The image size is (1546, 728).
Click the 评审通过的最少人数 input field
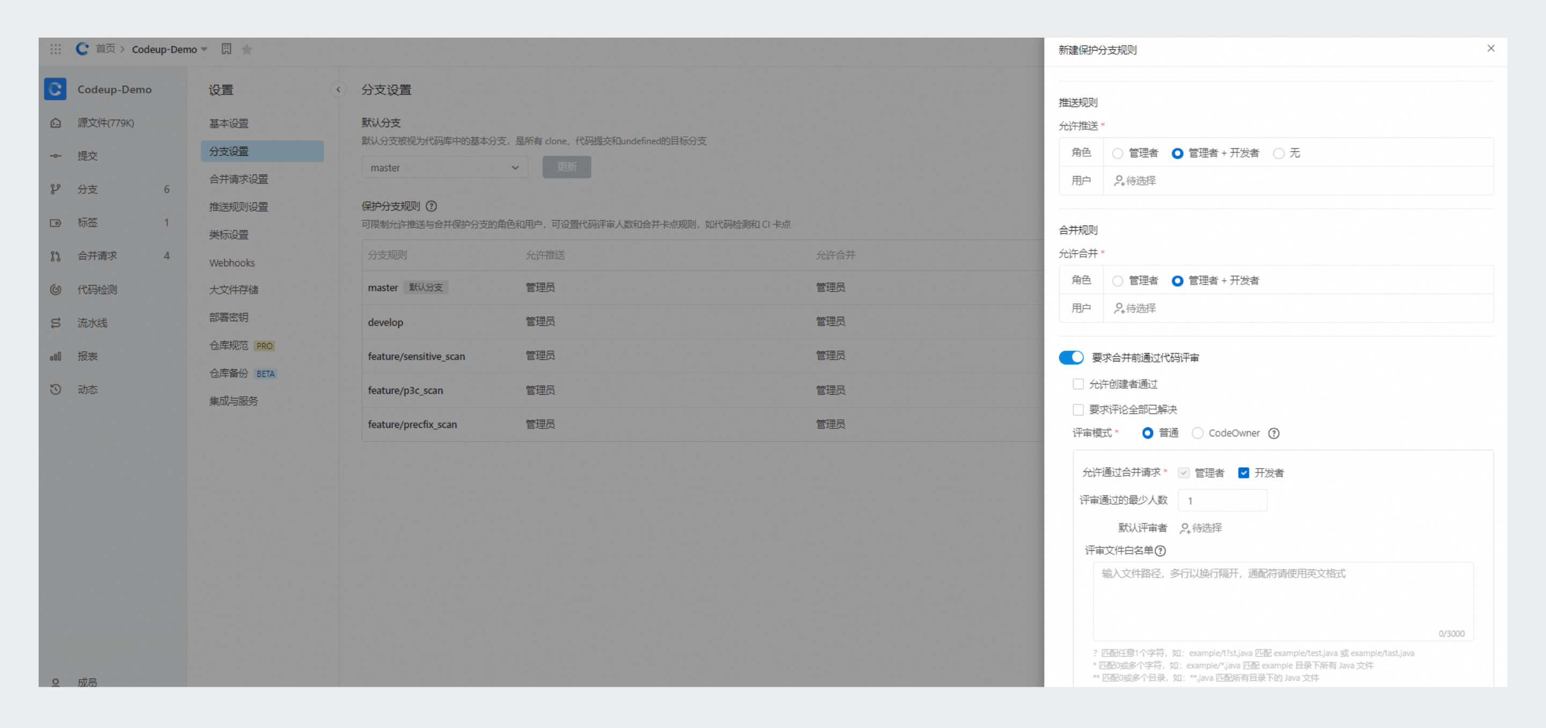coord(1222,500)
